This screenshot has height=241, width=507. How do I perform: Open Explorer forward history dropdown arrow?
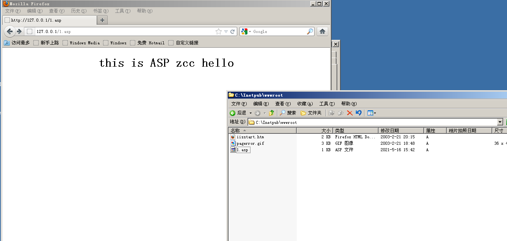(x=264, y=113)
